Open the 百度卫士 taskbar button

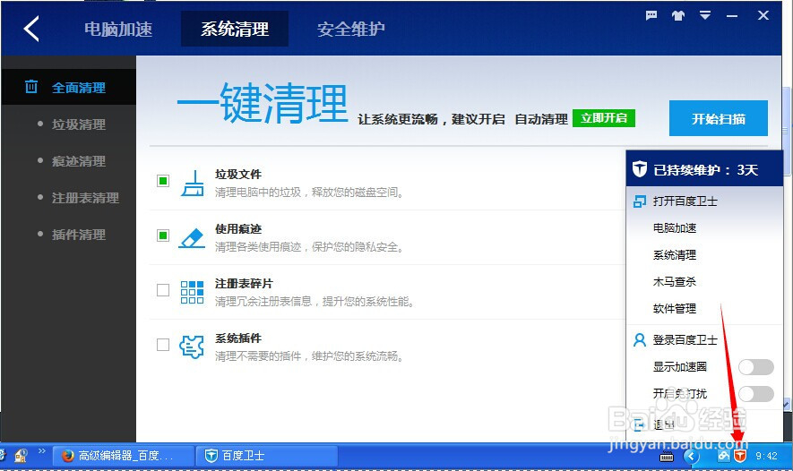[x=266, y=456]
